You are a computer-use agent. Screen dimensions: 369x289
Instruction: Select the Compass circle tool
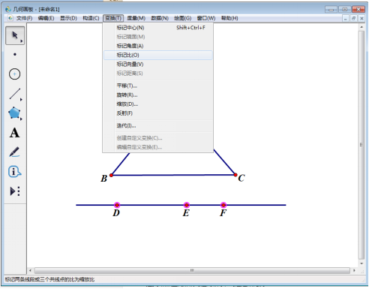tap(14, 74)
